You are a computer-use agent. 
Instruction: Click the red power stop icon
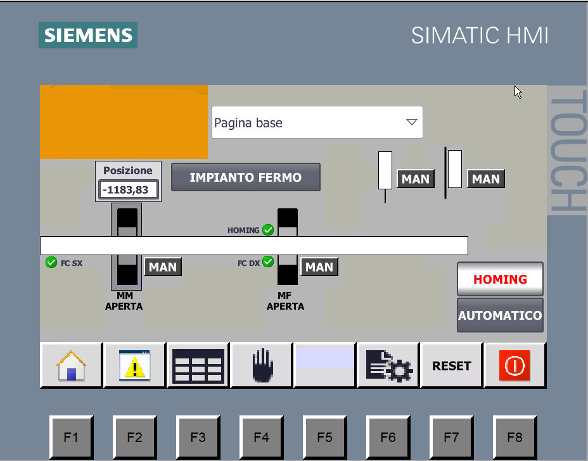514,365
